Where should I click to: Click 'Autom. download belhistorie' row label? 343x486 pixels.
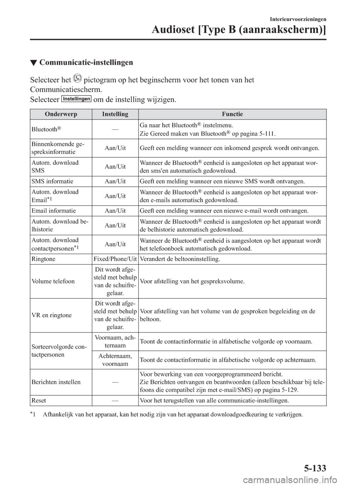coord(60,225)
